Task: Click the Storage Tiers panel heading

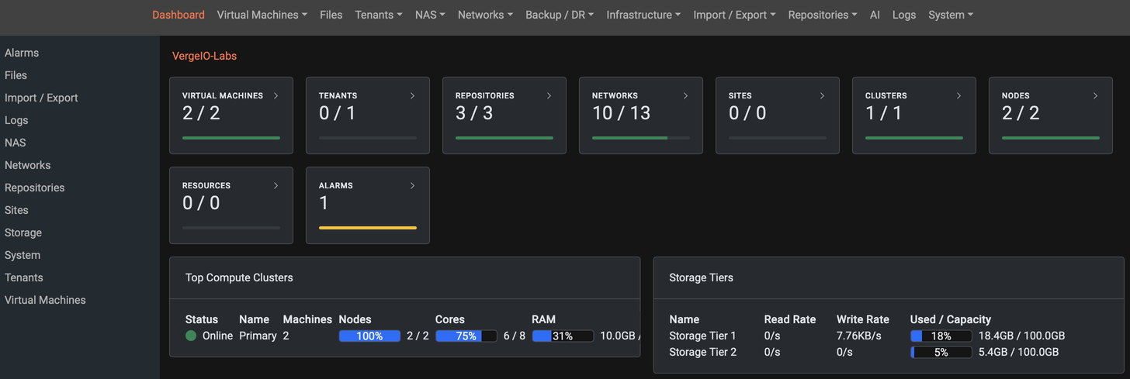Action: (x=701, y=277)
